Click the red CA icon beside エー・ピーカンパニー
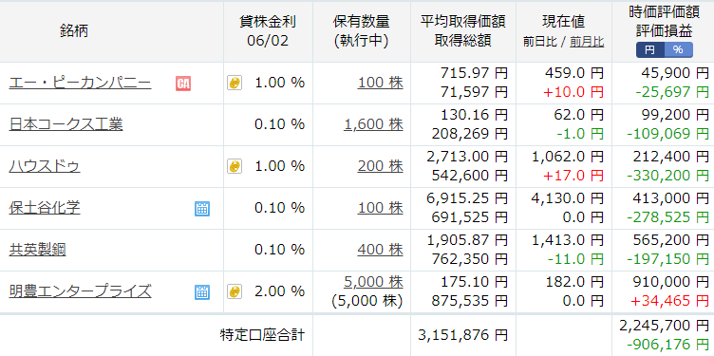Viewport: 714px width, 356px height. [x=183, y=84]
